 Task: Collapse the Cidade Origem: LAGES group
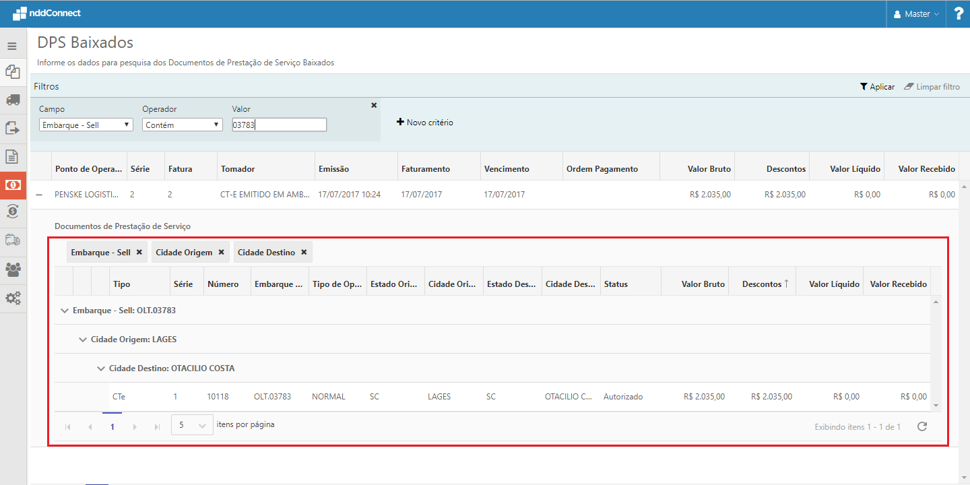tap(83, 339)
